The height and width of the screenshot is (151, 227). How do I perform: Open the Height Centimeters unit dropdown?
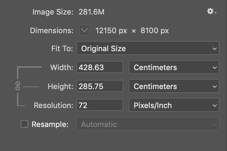pos(174,86)
